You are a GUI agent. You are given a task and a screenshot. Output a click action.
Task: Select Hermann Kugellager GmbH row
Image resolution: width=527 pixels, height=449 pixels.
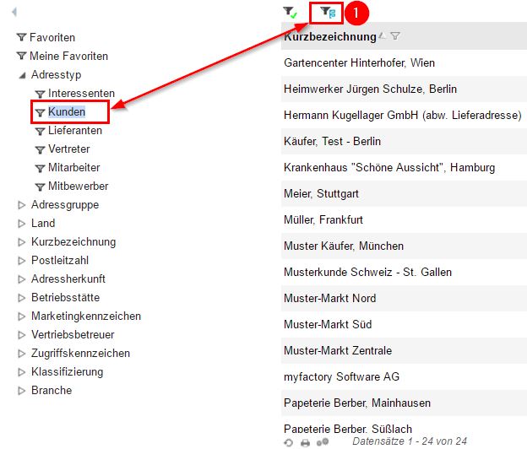[404, 115]
